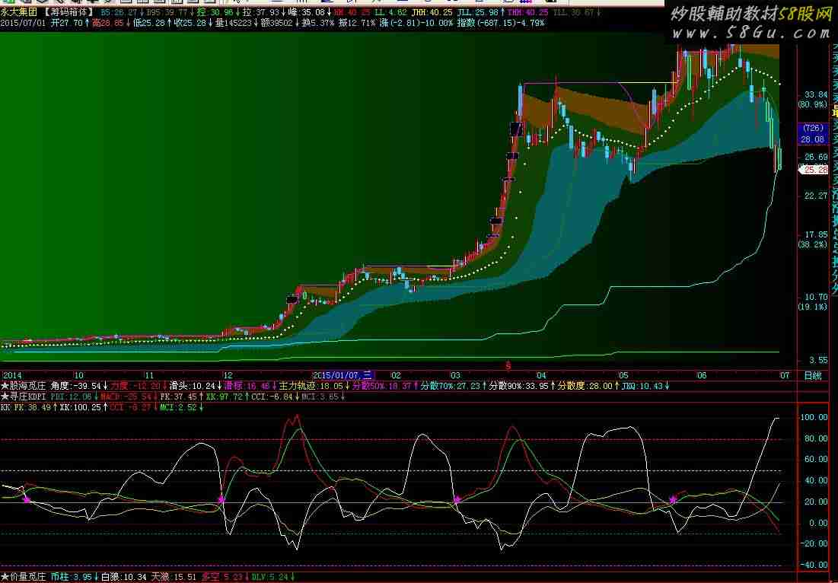Image resolution: width=838 pixels, height=583 pixels.
Task: Click the 分散90%:33.95 value
Action: 519,385
